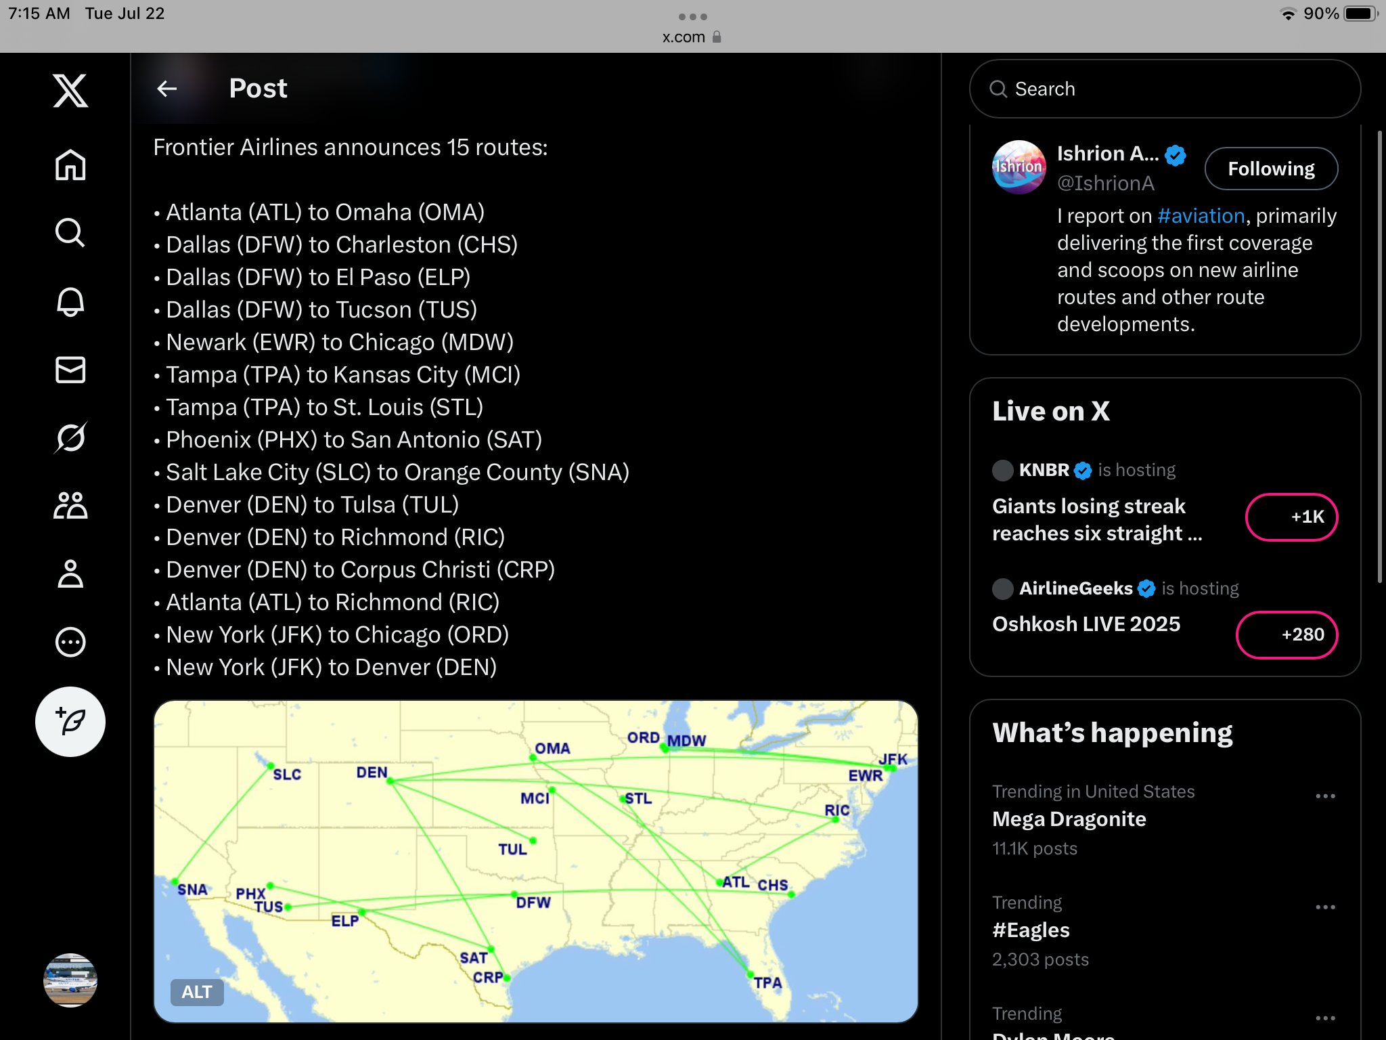This screenshot has height=1040, width=1386.
Task: Click the lock icon beside x.com
Action: coord(717,37)
